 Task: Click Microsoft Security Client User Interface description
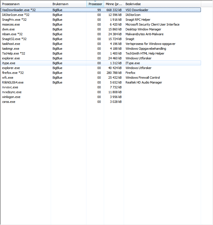tap(152, 24)
